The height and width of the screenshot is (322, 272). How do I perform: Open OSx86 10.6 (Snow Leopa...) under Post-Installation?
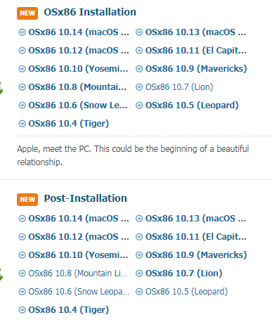pos(79,292)
